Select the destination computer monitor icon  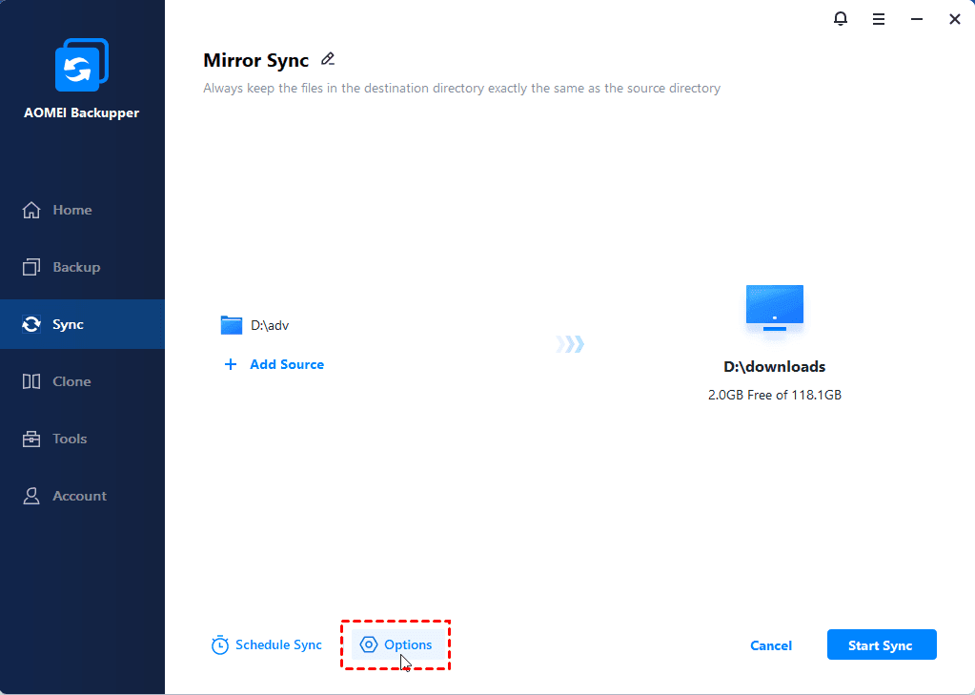(x=774, y=309)
